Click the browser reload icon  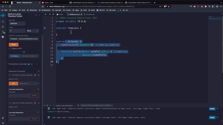(10, 7)
